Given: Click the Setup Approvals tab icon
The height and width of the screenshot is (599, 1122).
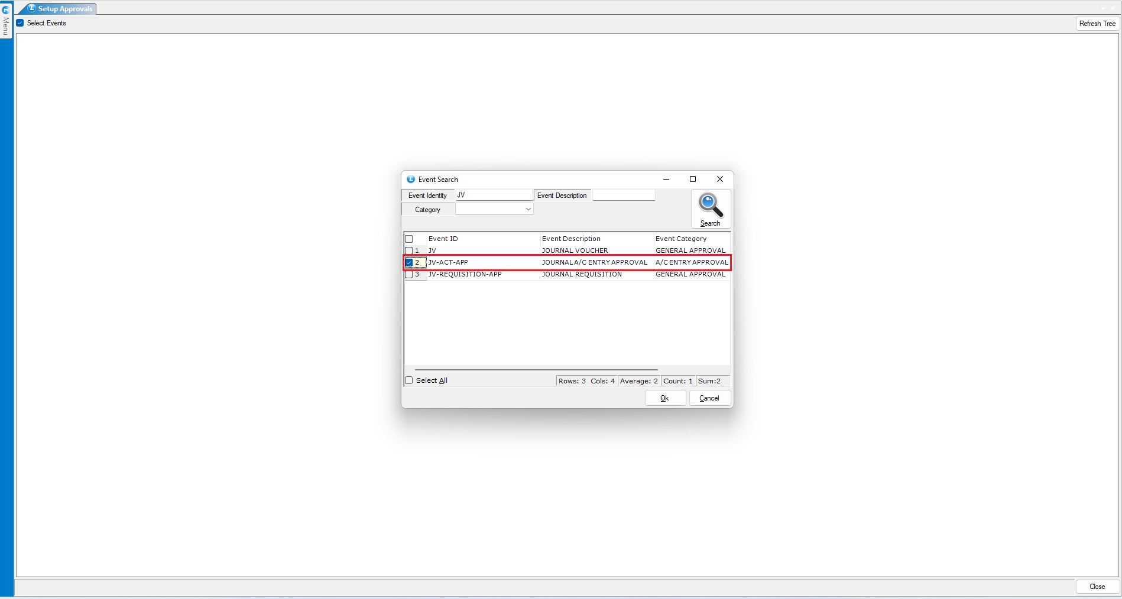Looking at the screenshot, I should pos(32,8).
